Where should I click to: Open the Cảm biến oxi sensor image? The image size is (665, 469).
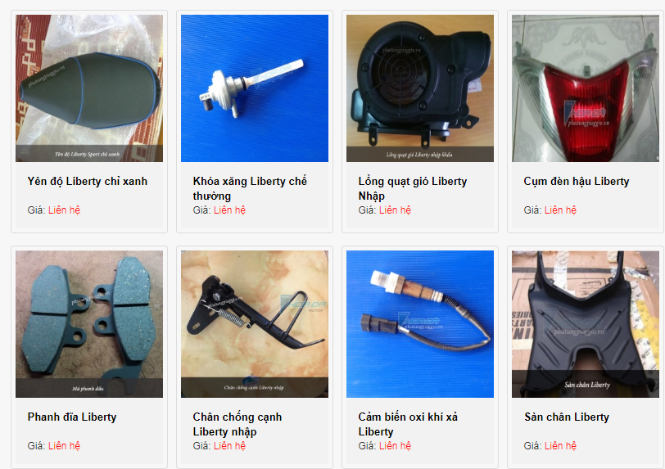[x=420, y=324]
